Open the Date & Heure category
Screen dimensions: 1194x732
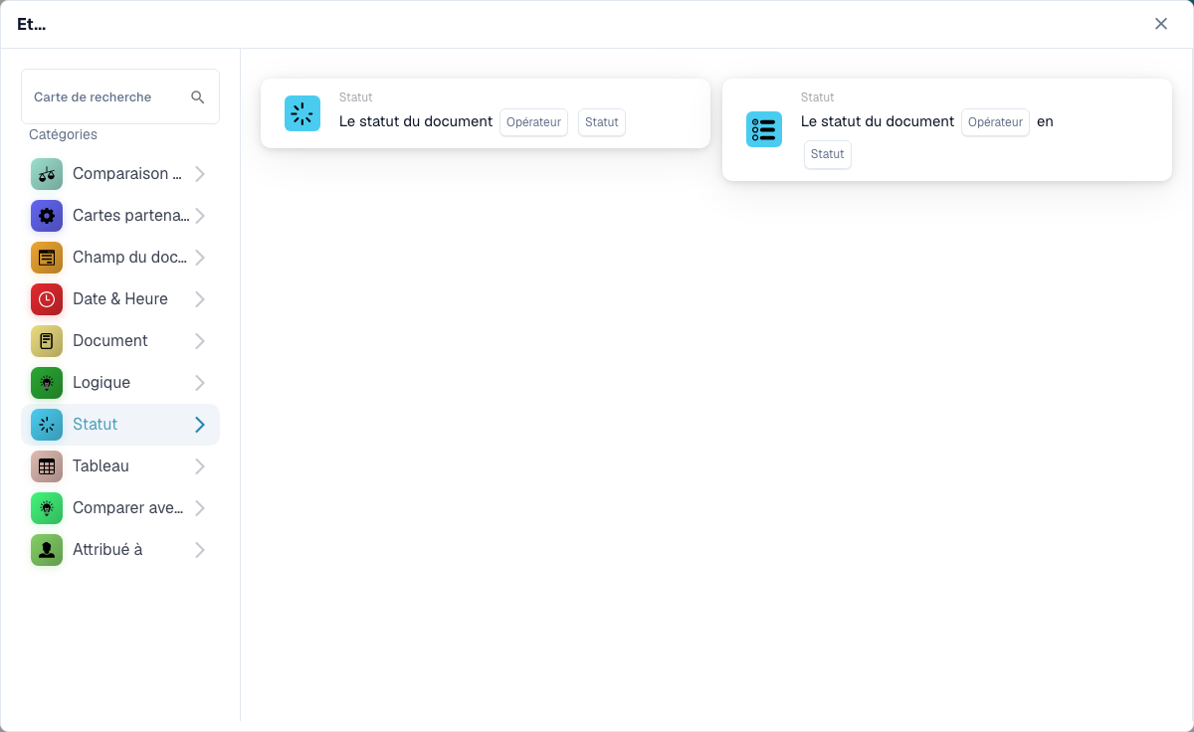click(120, 299)
